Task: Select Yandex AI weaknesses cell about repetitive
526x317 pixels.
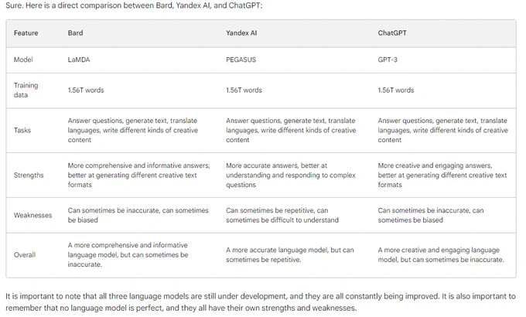Action: pos(282,216)
